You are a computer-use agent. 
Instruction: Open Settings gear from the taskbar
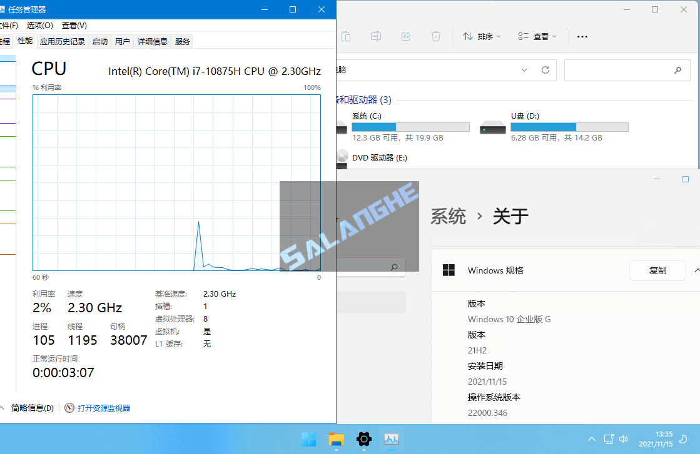(x=364, y=439)
